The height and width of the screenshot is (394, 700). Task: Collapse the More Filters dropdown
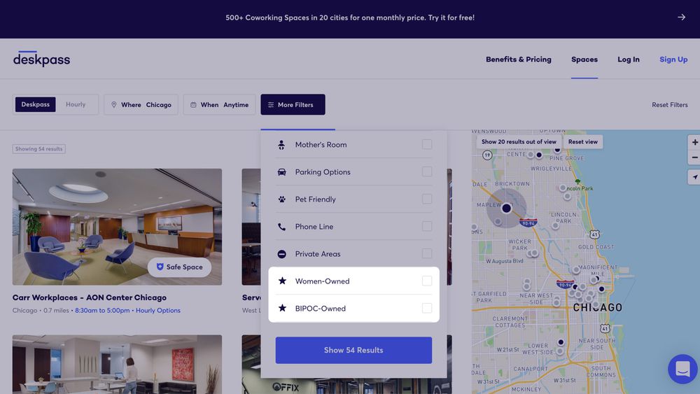tap(293, 105)
